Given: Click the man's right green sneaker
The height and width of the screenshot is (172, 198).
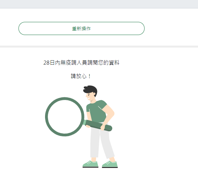Looking at the screenshot, I should coord(110,164).
